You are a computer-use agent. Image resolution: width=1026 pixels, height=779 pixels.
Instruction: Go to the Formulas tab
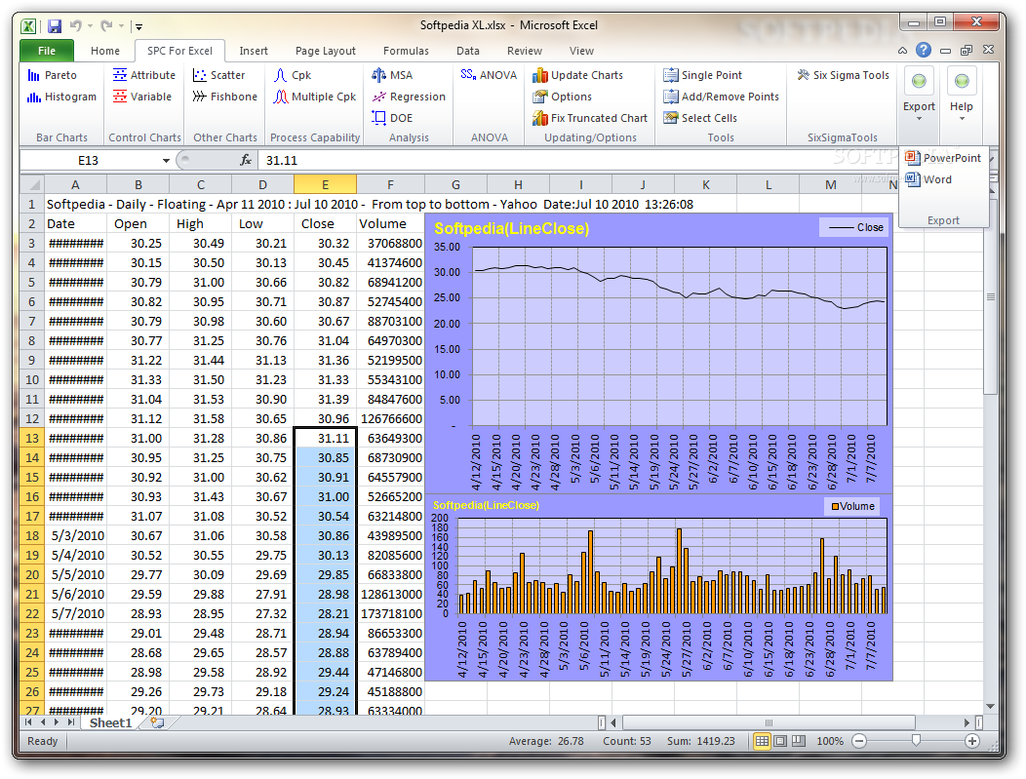[406, 51]
